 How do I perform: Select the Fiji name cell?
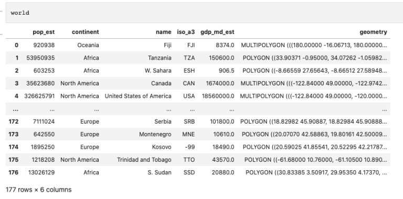[x=167, y=45]
